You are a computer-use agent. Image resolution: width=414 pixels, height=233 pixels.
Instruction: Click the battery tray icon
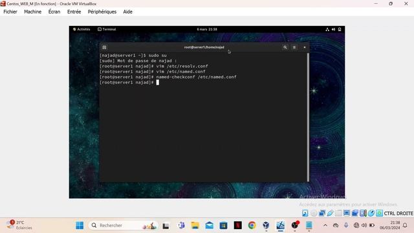coord(372,225)
